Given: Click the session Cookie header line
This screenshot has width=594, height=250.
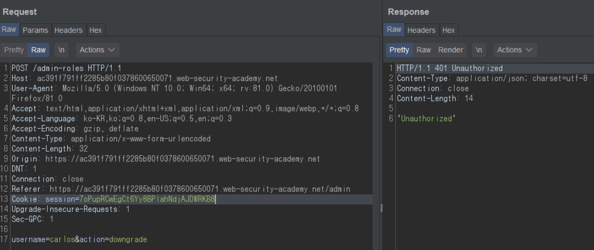Looking at the screenshot, I should coord(113,199).
